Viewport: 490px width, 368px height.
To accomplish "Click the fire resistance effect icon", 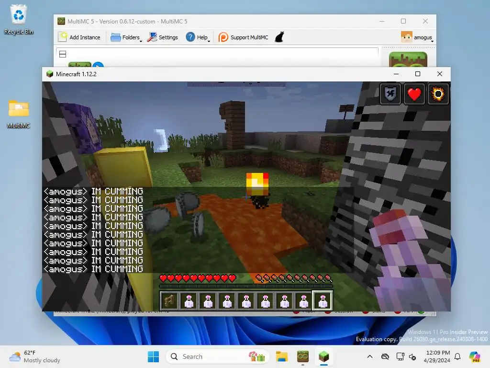I will [438, 94].
